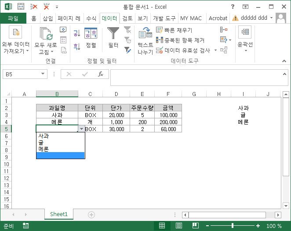Screen dimensions: 291x231
Task: Select column B header
Action: coord(57,94)
